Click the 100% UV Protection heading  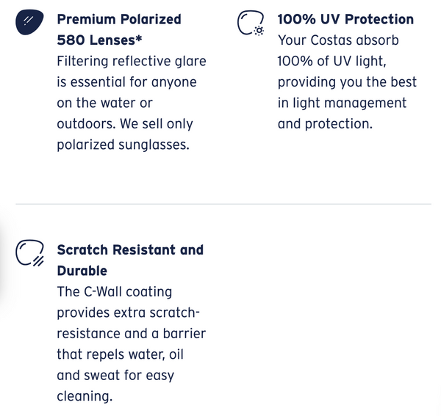[x=345, y=19]
